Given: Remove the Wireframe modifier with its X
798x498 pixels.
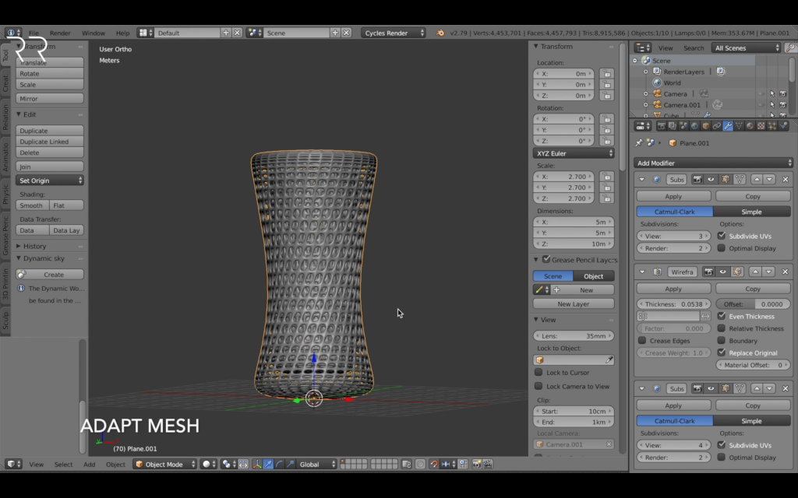Looking at the screenshot, I should pyautogui.click(x=786, y=272).
